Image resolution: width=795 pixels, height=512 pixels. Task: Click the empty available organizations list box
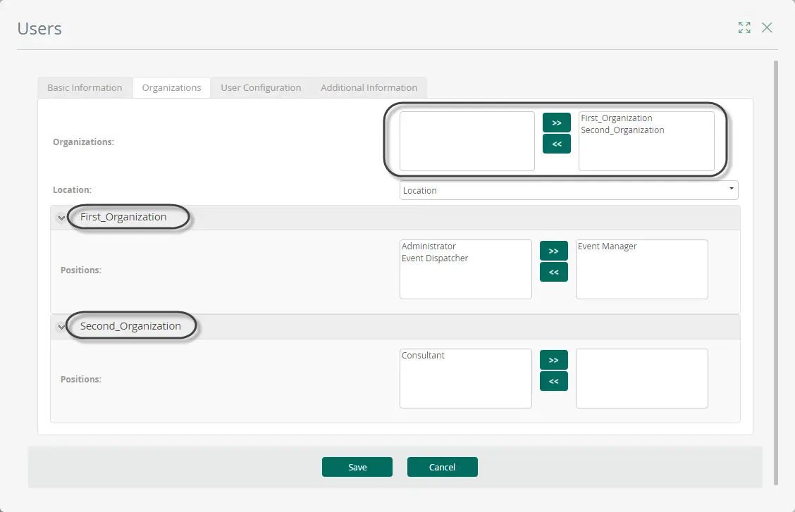pos(467,142)
